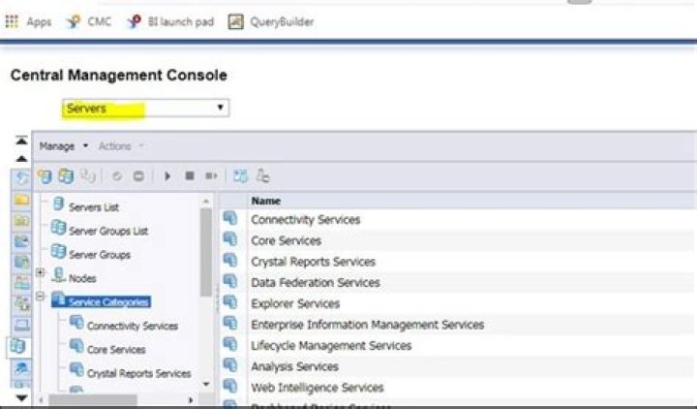
Task: Select Servers List in the tree
Action: (94, 207)
